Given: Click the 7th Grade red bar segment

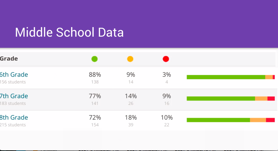Looking at the screenshot, I should point(271,98).
